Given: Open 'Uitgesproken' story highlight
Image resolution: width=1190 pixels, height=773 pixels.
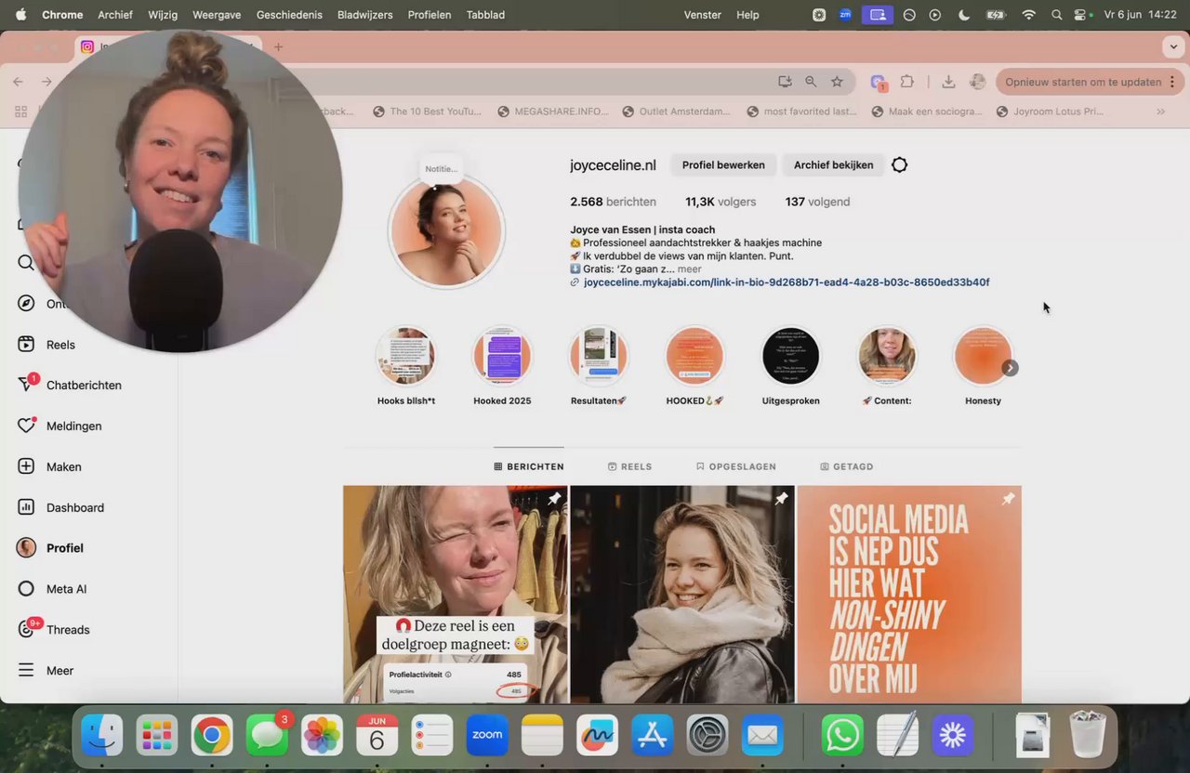Looking at the screenshot, I should tap(790, 356).
